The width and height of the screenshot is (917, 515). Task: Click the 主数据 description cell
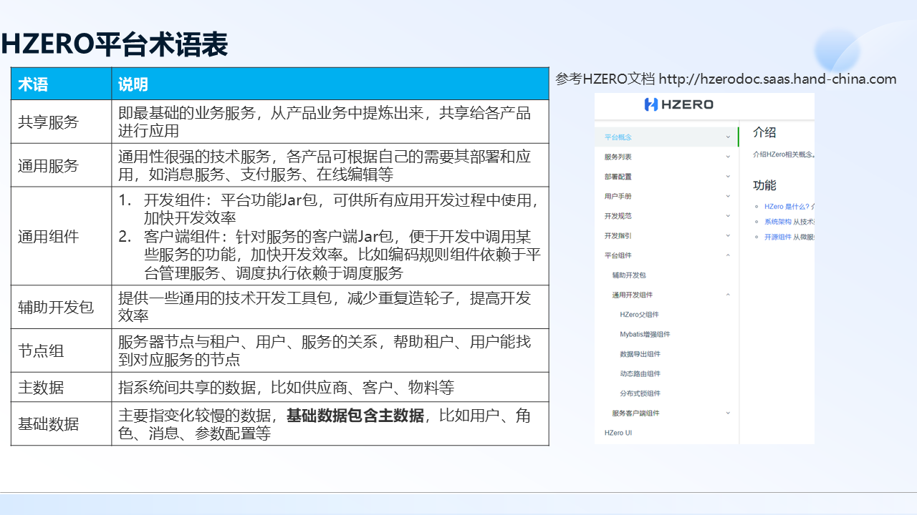coord(330,387)
